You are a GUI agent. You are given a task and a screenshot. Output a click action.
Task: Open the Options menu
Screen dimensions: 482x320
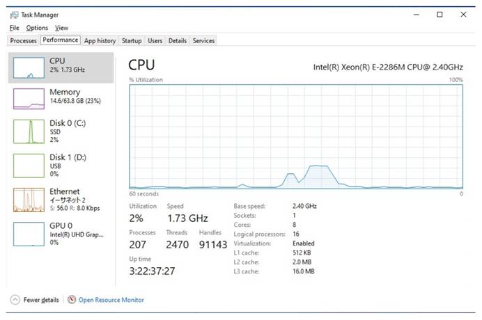(37, 28)
